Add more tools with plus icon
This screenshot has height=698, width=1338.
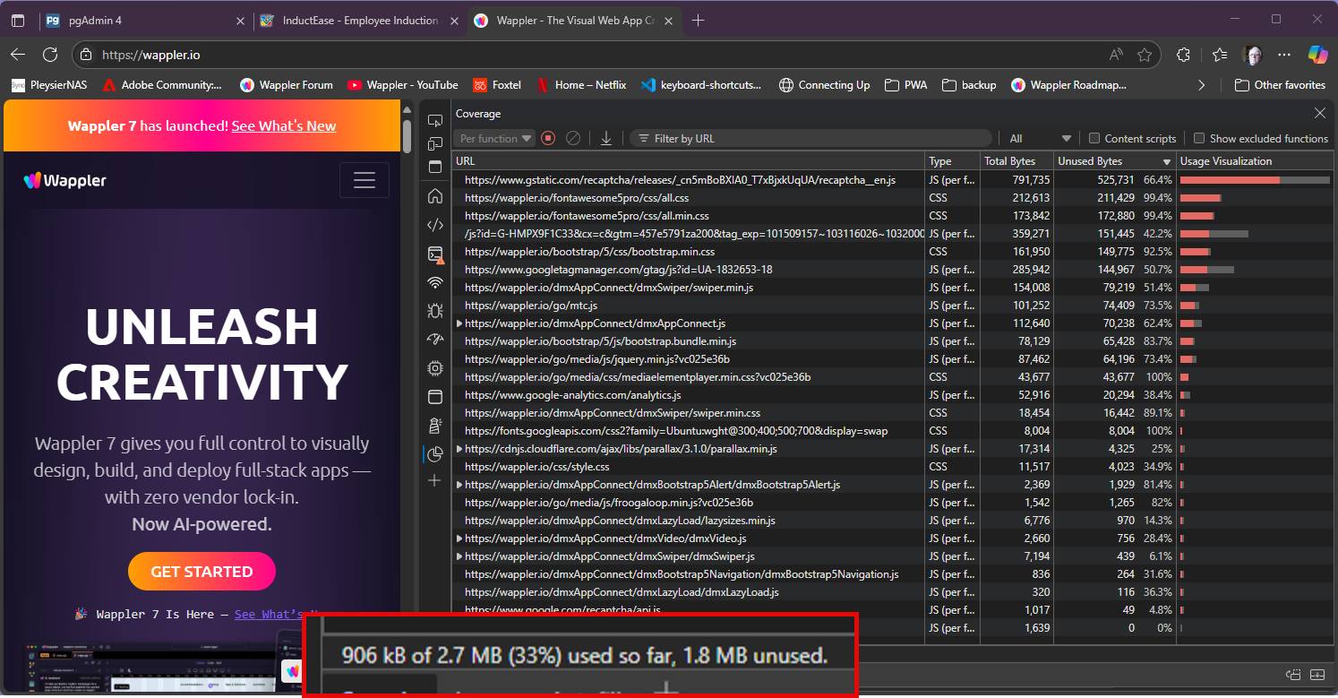435,481
